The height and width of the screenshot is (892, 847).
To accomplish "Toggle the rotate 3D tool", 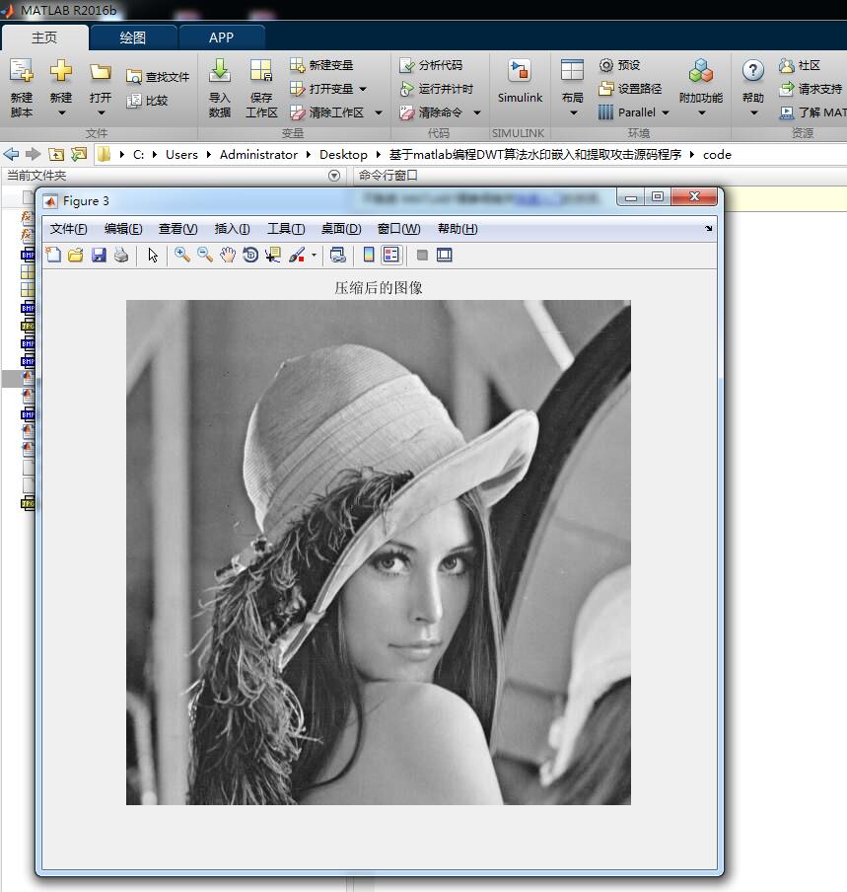I will click(250, 255).
